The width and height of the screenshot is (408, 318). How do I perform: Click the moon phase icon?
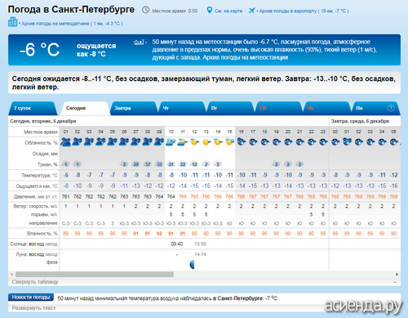192,264
